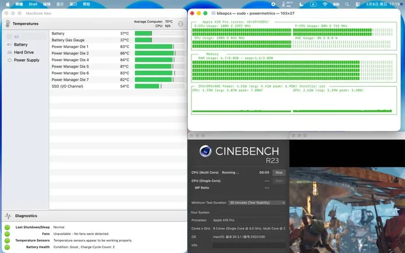Select the SSD (I/O Channel) row
The height and width of the screenshot is (253, 405).
click(x=118, y=86)
